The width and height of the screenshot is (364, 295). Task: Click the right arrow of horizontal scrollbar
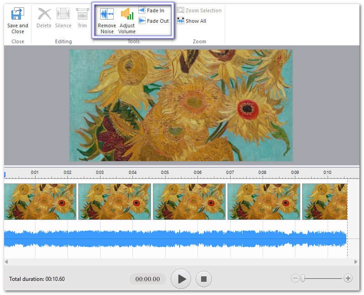coord(356,262)
